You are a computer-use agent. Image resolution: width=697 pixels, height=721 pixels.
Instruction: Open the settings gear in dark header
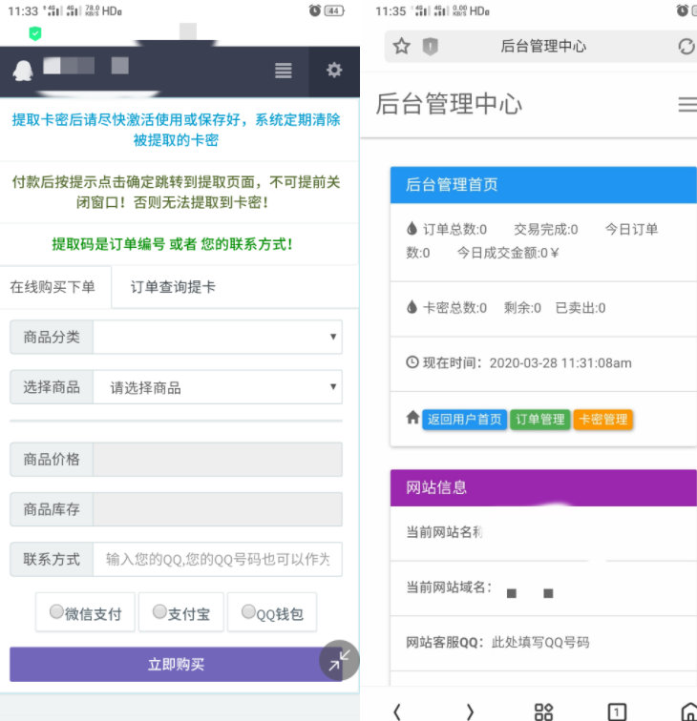(x=334, y=70)
